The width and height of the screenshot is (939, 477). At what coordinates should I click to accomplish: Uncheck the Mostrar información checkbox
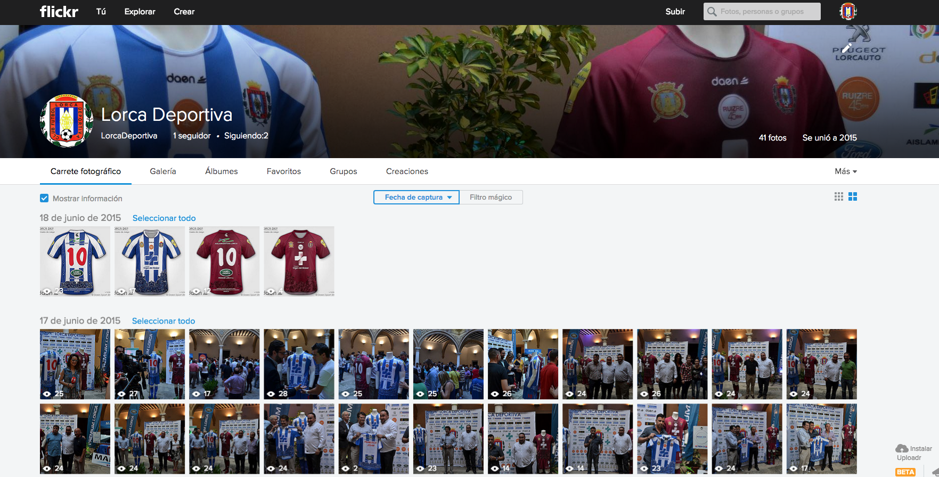44,199
